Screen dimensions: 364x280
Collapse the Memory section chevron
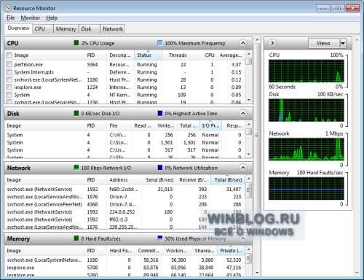pos(242,238)
